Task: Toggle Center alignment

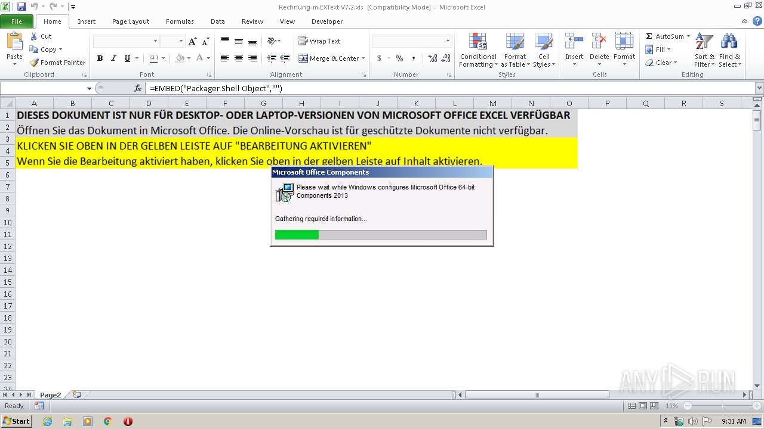Action: tap(239, 58)
